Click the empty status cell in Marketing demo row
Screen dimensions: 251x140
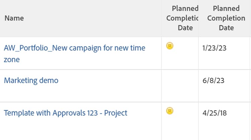[180, 86]
